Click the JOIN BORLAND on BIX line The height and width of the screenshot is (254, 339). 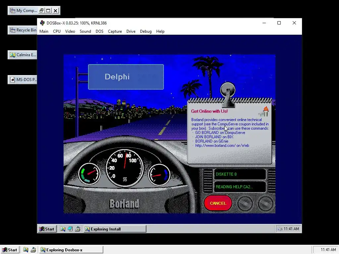click(x=214, y=137)
